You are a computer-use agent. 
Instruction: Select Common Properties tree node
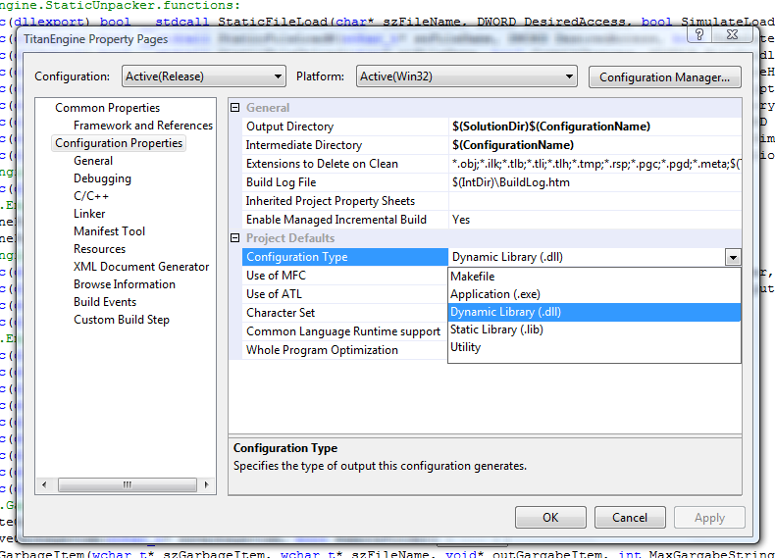[107, 108]
